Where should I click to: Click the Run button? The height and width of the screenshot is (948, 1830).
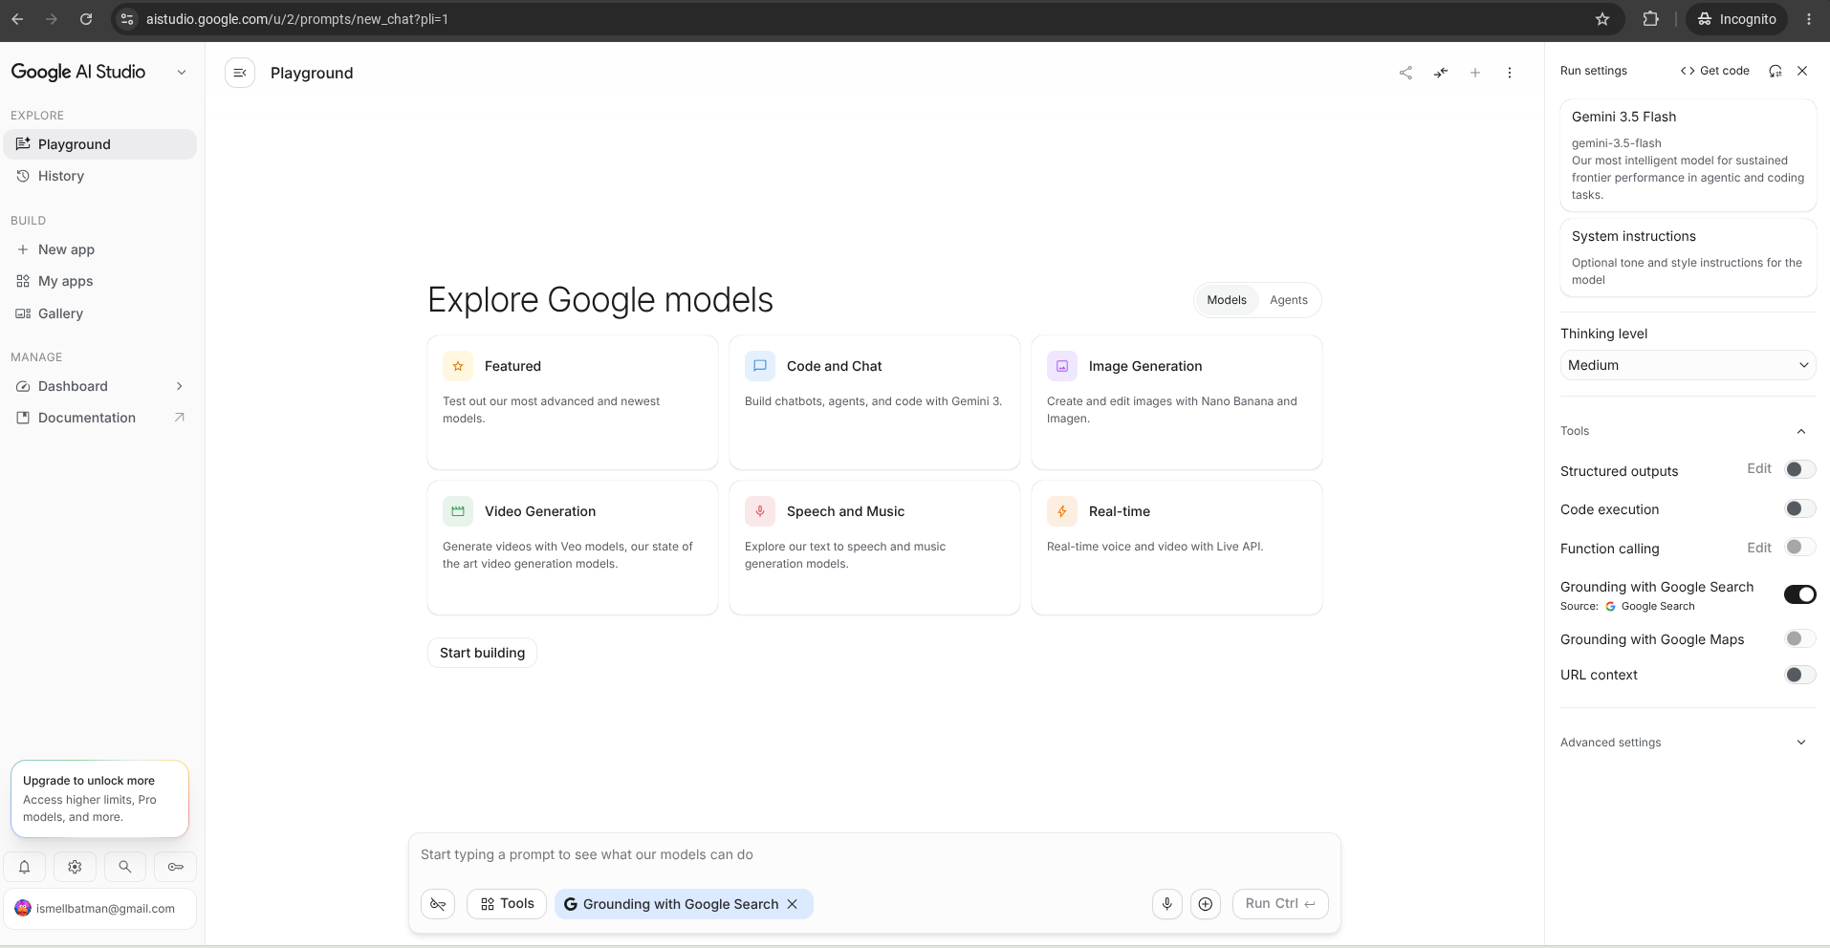coord(1280,904)
